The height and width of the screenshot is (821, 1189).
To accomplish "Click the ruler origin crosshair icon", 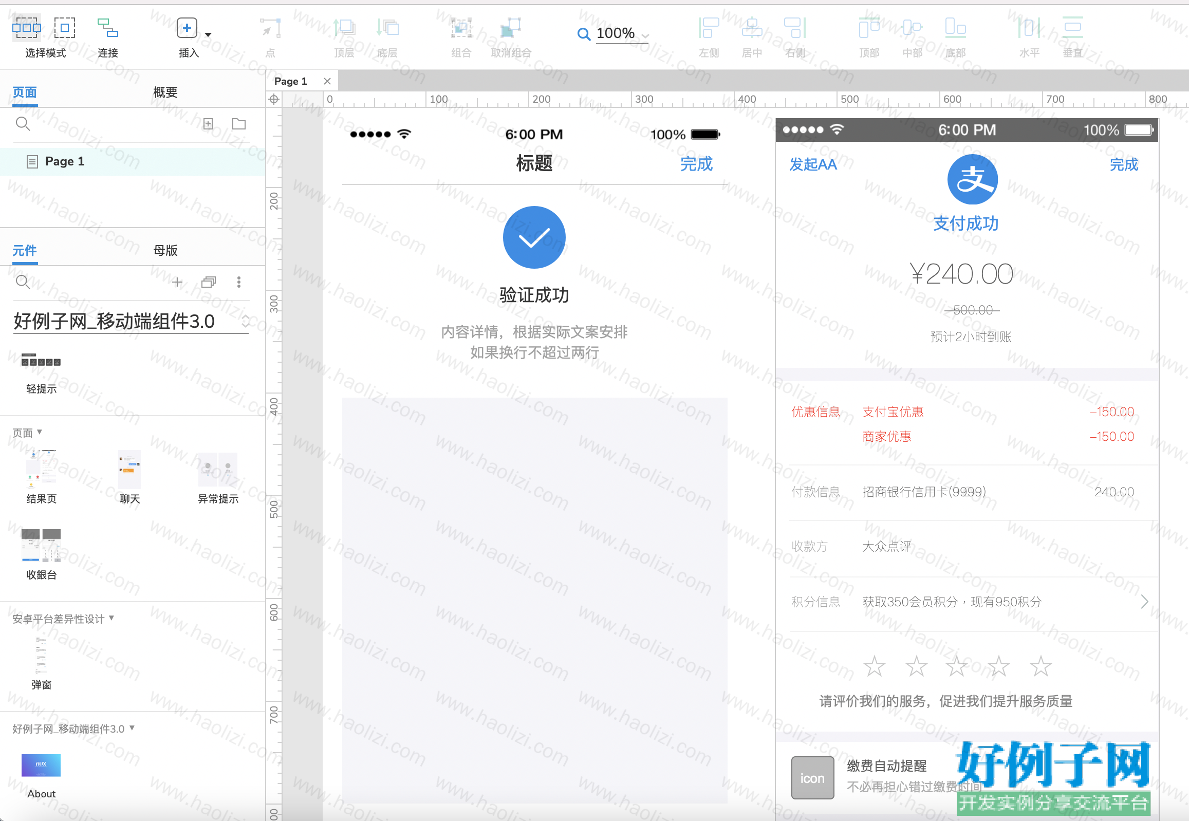I will (274, 99).
